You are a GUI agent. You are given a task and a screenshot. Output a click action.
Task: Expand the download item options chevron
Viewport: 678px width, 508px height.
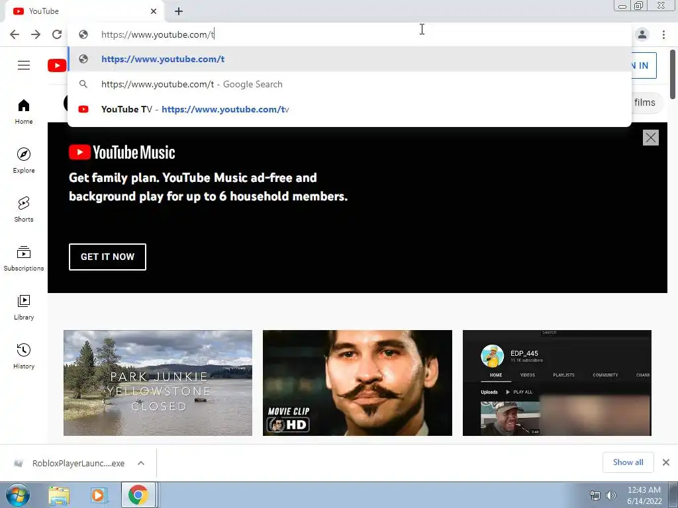[141, 463]
